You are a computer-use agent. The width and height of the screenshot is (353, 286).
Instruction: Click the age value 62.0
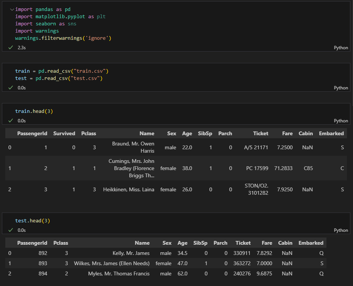coord(182,273)
